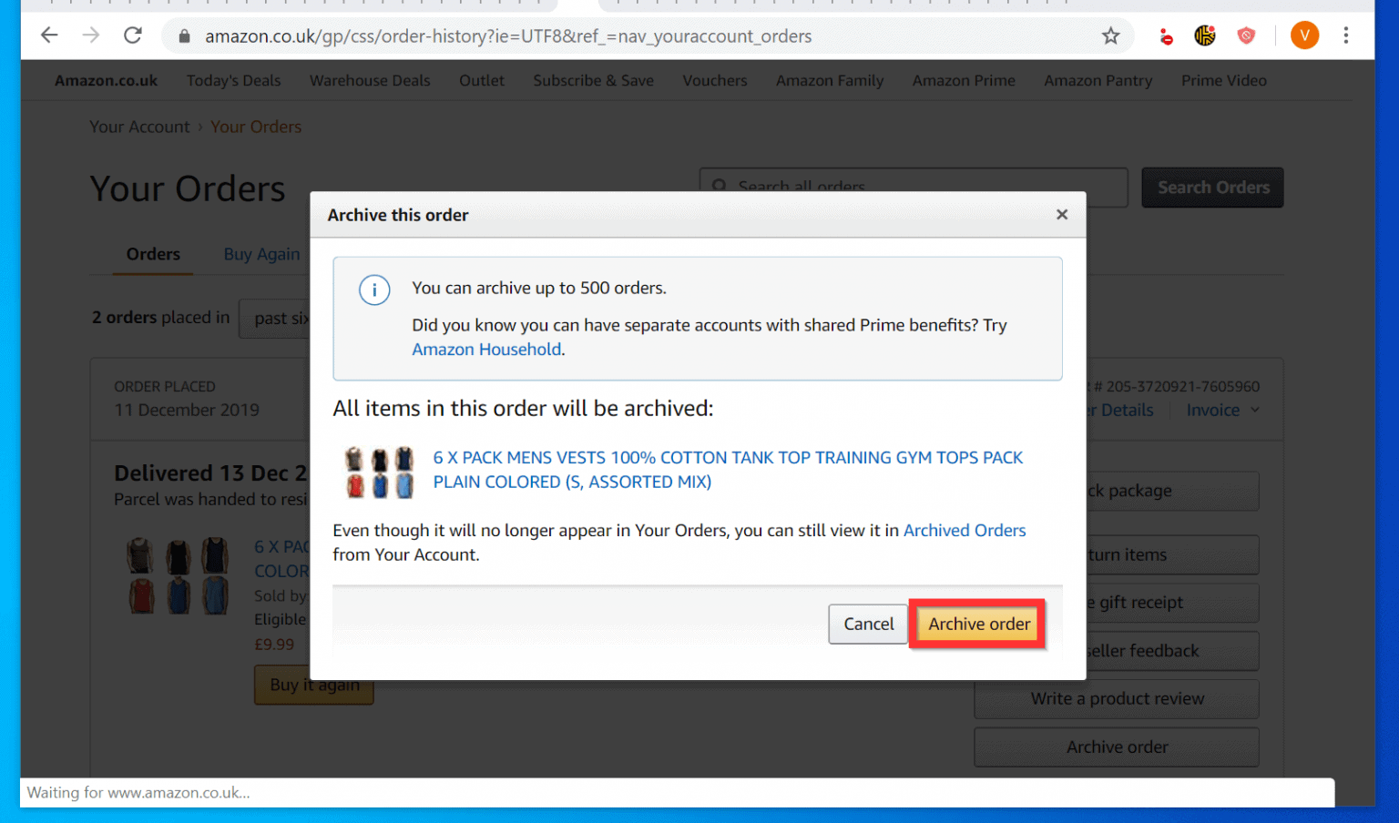The image size is (1399, 823).
Task: Open the Amazon Household link
Action: pyautogui.click(x=486, y=349)
